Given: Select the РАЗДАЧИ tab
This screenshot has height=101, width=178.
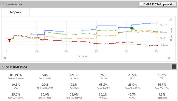Looking at the screenshot, I should click(x=16, y=12).
